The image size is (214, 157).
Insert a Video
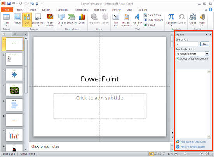(x=193, y=20)
